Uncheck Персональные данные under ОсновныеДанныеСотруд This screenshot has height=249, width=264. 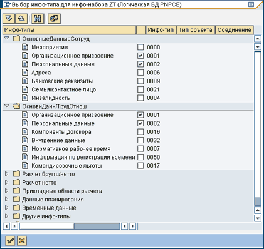tap(140, 64)
